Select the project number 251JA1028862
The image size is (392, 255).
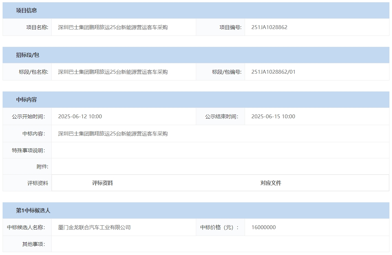coord(269,27)
